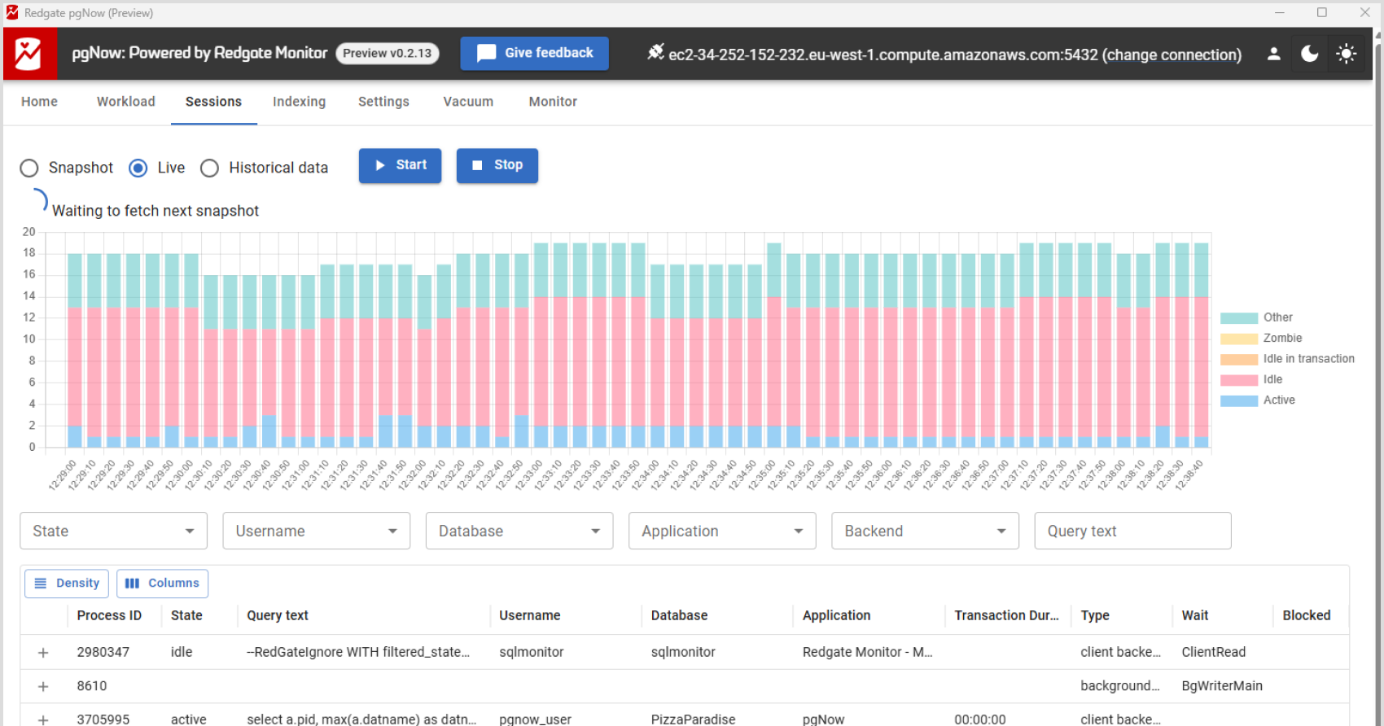Select the Snapshot radio option
Image resolution: width=1384 pixels, height=726 pixels.
tap(29, 168)
